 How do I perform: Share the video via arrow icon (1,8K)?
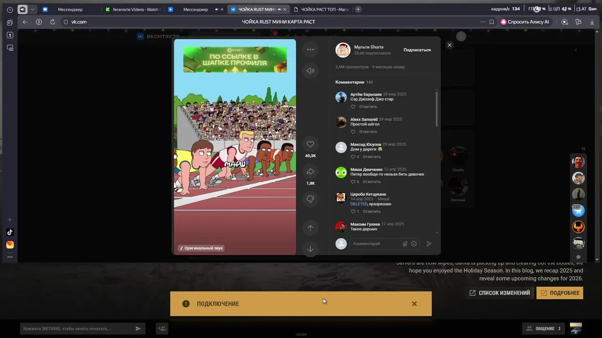coord(310,172)
